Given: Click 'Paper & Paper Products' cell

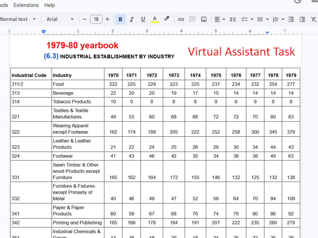Looking at the screenshot, I should tap(78, 211).
